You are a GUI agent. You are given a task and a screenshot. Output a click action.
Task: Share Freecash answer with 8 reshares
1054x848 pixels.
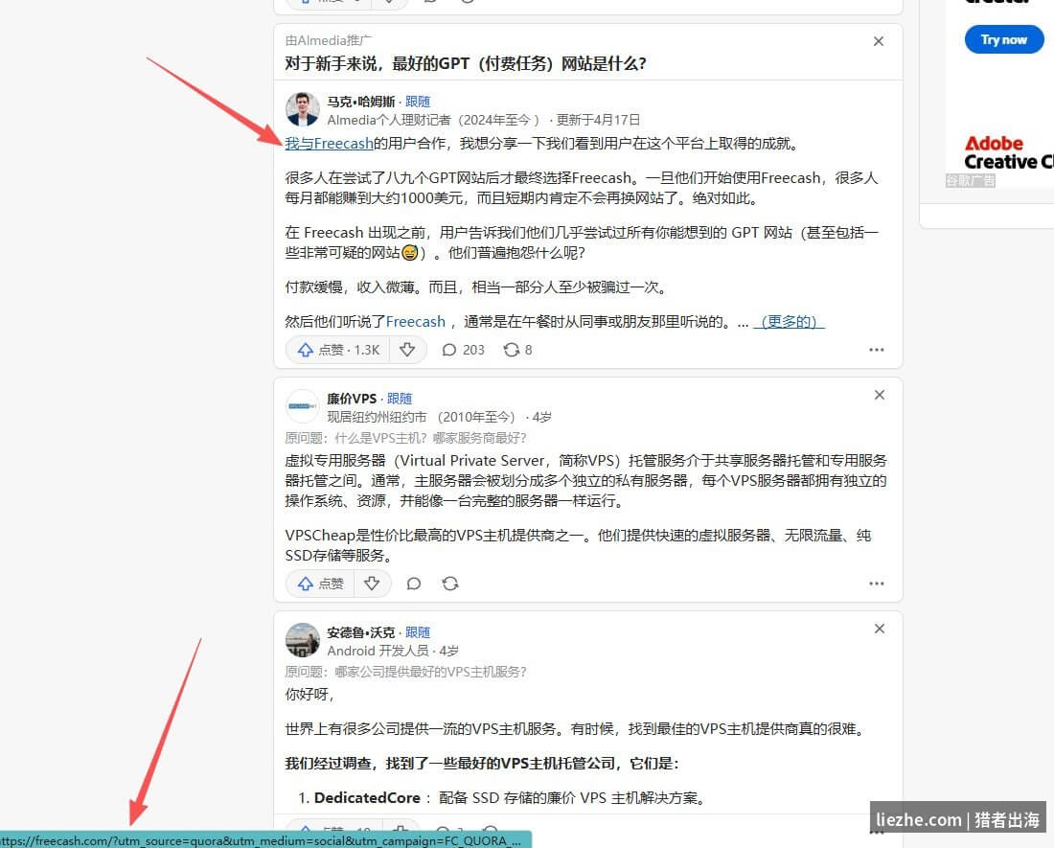coord(517,350)
